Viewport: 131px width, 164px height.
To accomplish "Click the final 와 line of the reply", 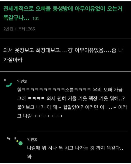I will (29, 157).
